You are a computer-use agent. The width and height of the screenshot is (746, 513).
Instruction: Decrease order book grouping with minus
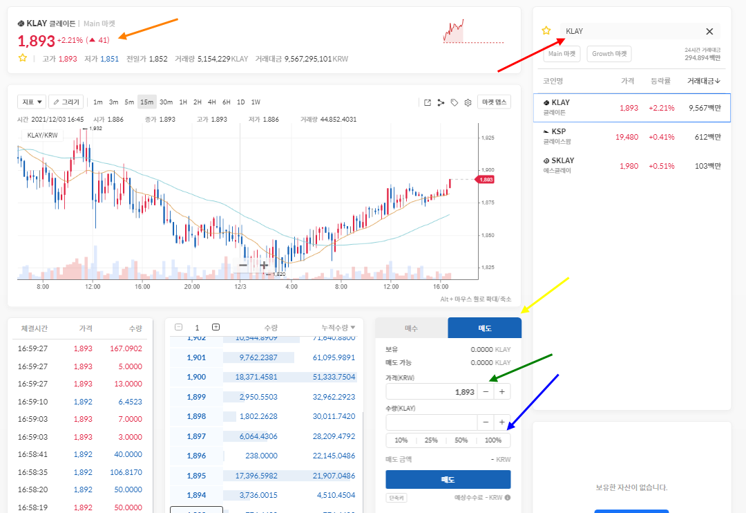point(178,327)
